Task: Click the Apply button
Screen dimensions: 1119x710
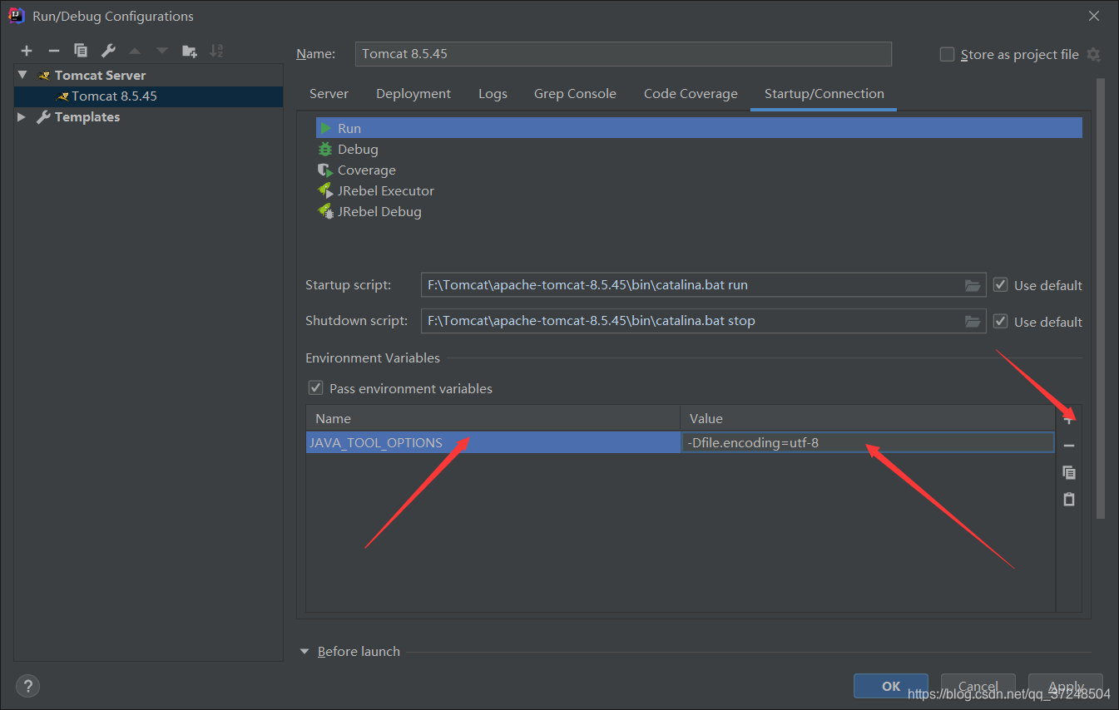Action: click(x=1066, y=686)
